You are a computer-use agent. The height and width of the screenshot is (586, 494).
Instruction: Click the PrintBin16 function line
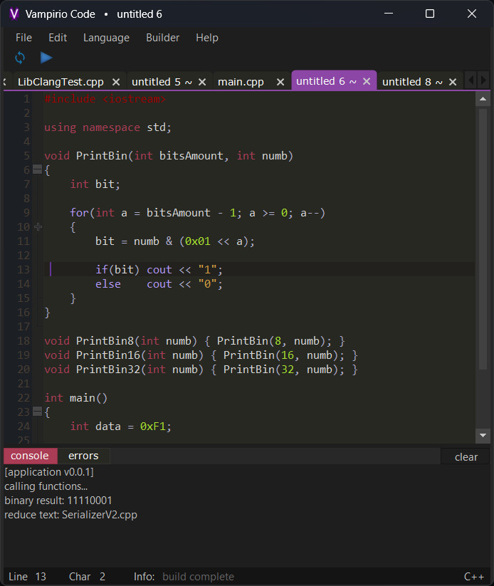pos(201,355)
